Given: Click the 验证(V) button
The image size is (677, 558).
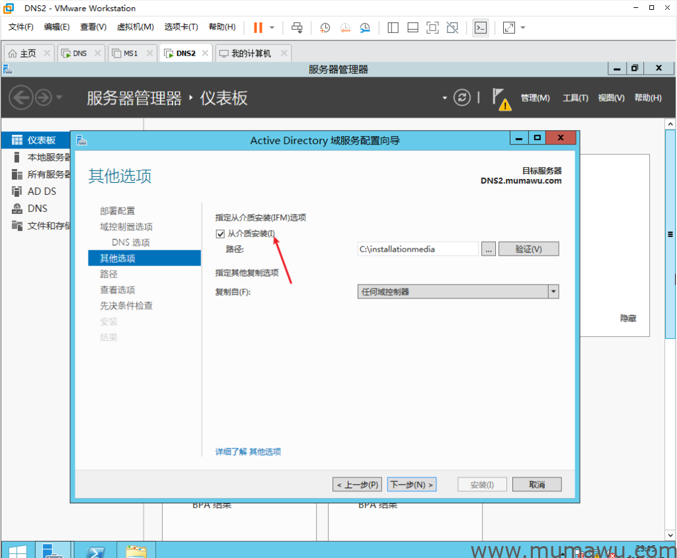Looking at the screenshot, I should click(x=528, y=249).
